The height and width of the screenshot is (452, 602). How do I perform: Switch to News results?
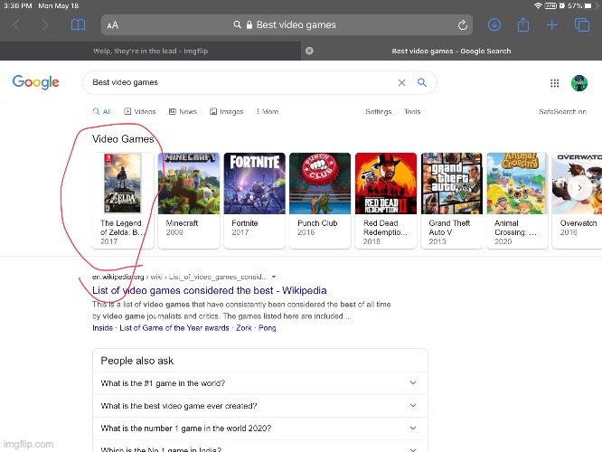point(183,111)
